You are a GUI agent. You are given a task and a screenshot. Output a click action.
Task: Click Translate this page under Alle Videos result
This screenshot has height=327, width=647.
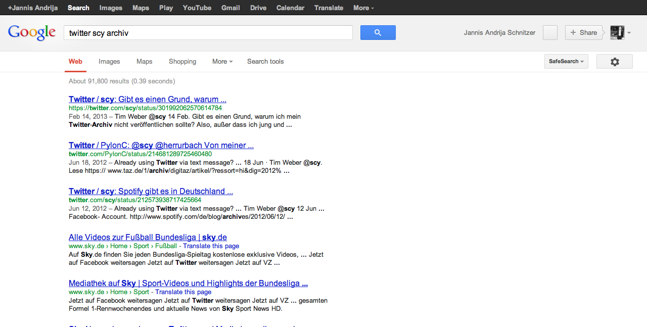click(x=211, y=246)
